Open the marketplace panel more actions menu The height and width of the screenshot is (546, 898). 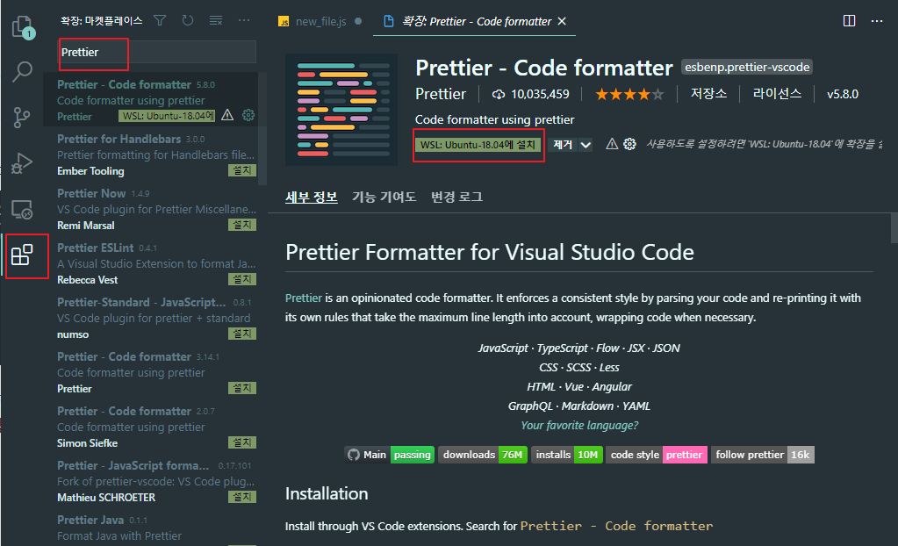tap(244, 20)
